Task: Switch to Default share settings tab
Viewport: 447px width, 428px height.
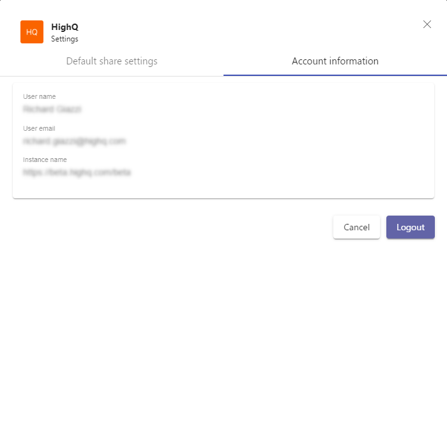Action: 112,61
